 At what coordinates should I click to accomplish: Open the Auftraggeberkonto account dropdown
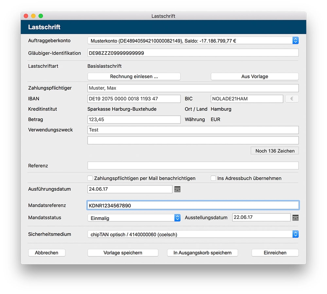(295, 41)
